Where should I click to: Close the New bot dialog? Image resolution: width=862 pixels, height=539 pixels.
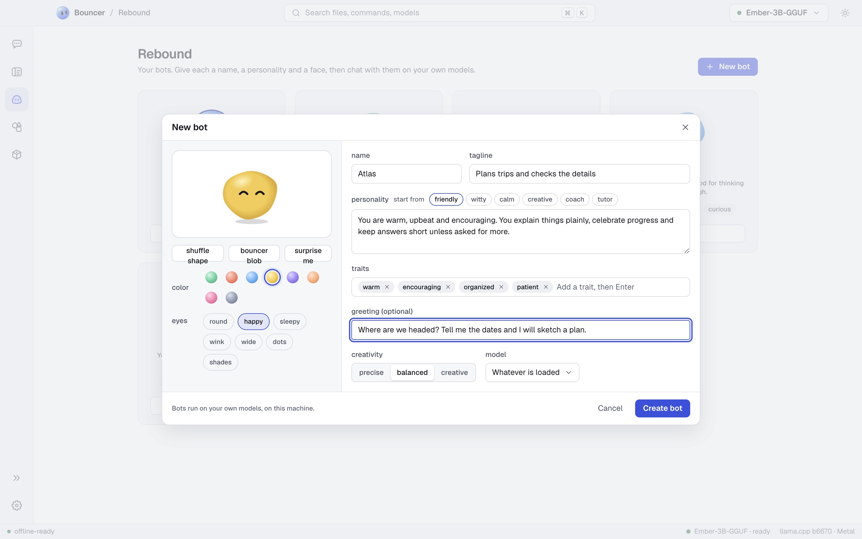685,127
